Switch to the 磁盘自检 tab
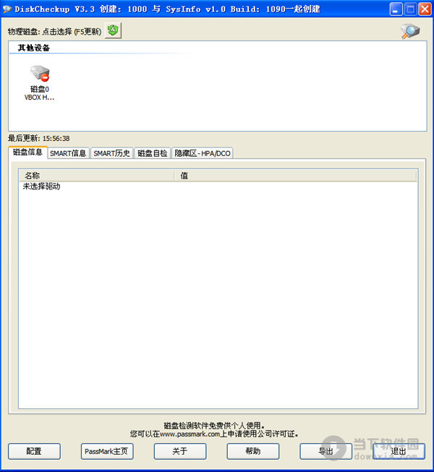Viewport: 434px width, 472px height. click(x=152, y=153)
